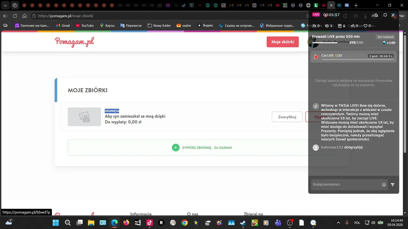Show hidden system tray icons chevron
The image size is (408, 229).
point(339,223)
